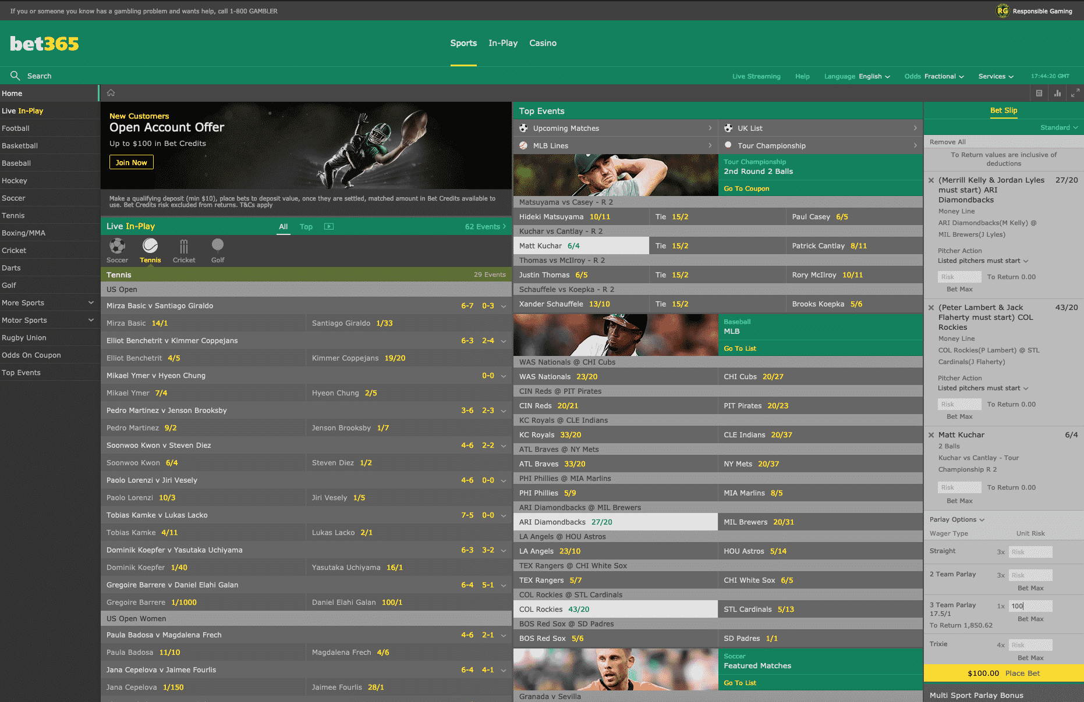Viewport: 1084px width, 702px height.
Task: Remove the Merrill Kelly Diamondbacks selection
Action: 931,180
